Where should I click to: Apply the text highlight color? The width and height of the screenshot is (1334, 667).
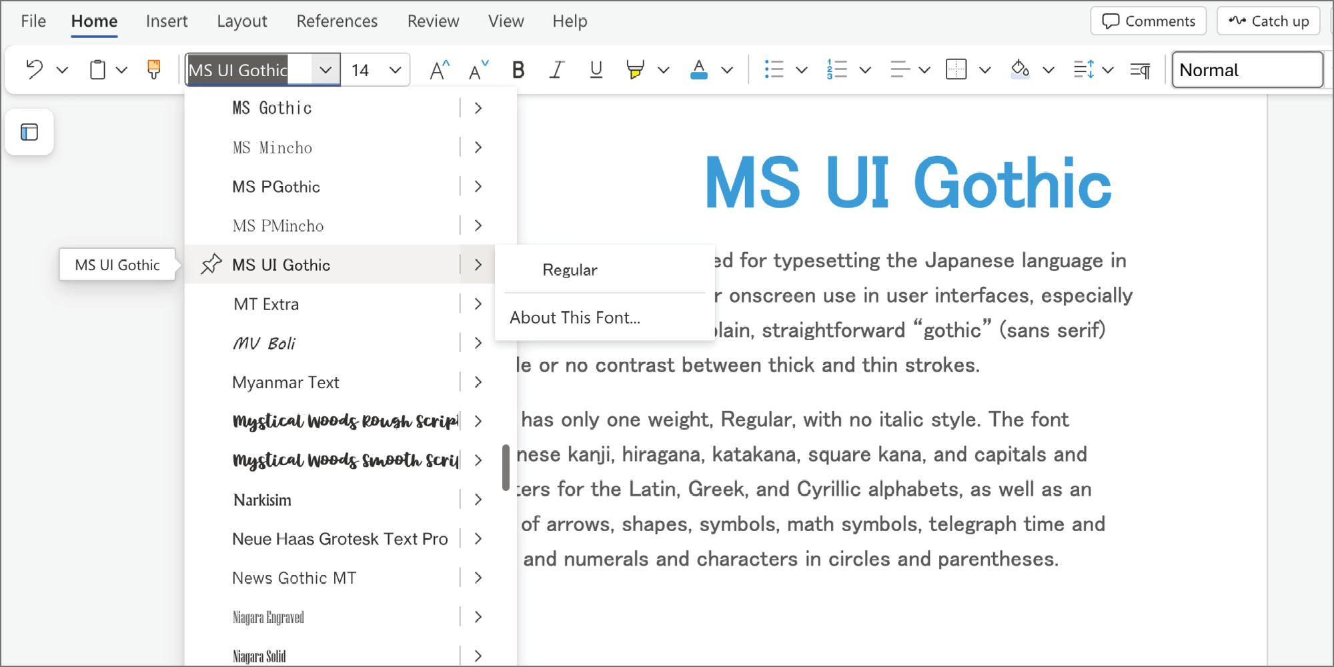tap(635, 69)
